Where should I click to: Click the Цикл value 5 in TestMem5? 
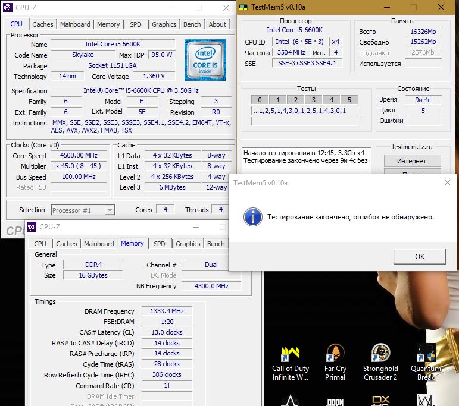click(x=423, y=111)
